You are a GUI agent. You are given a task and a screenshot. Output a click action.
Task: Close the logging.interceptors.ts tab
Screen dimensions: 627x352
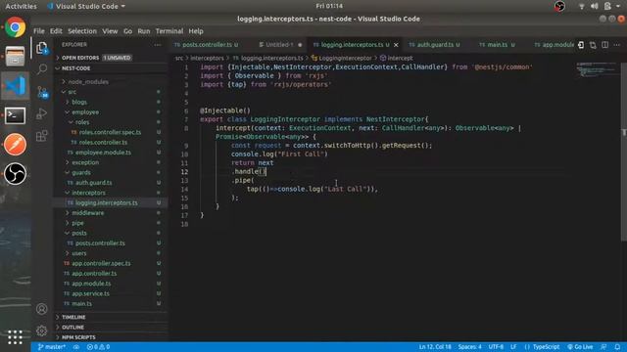tap(396, 45)
